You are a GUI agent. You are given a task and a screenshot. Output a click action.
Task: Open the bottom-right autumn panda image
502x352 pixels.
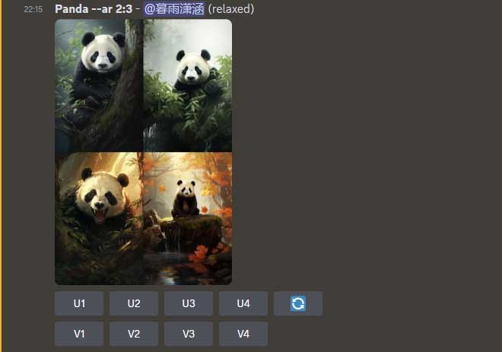[188, 218]
